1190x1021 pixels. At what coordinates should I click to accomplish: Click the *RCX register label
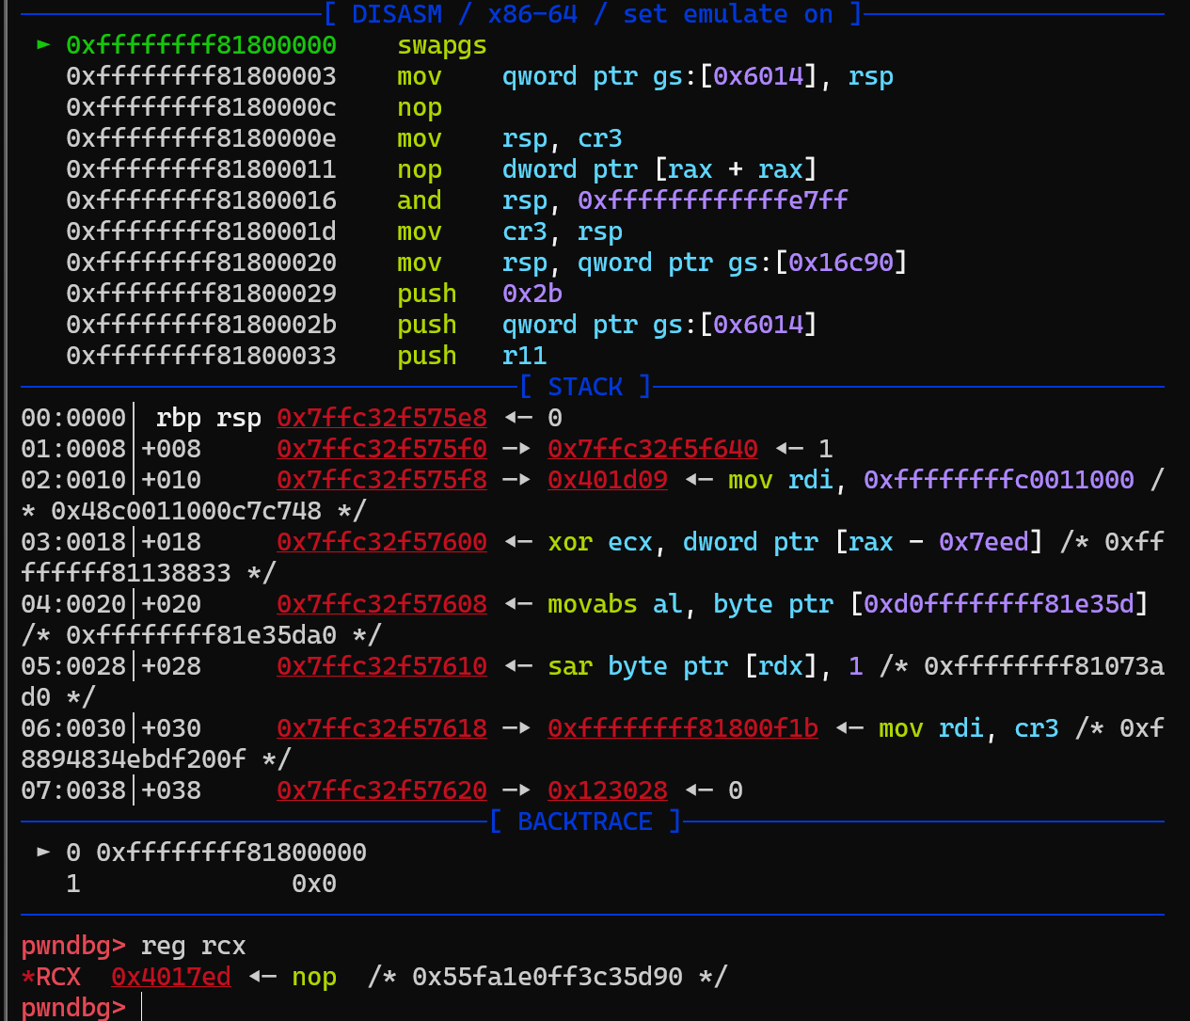tap(51, 977)
